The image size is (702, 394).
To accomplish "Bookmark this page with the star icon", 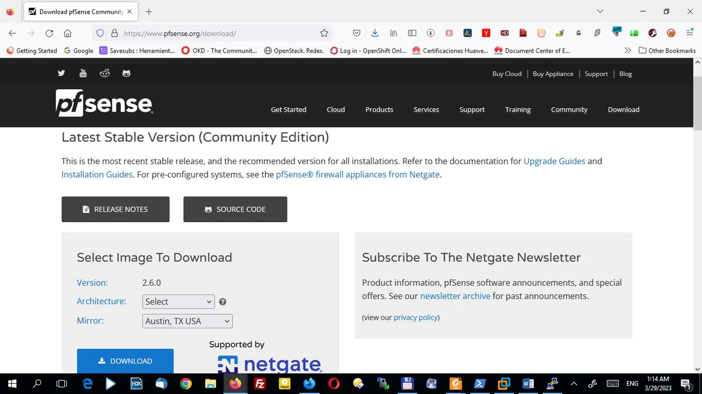I will pos(324,33).
